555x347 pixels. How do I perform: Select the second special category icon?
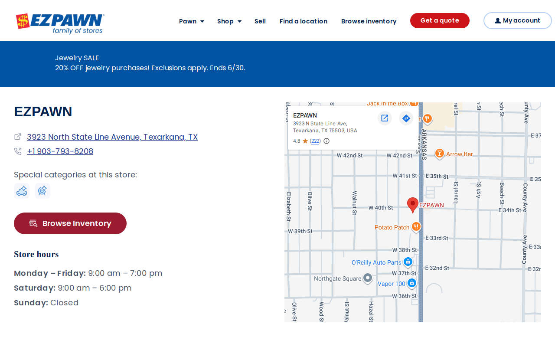tap(42, 191)
